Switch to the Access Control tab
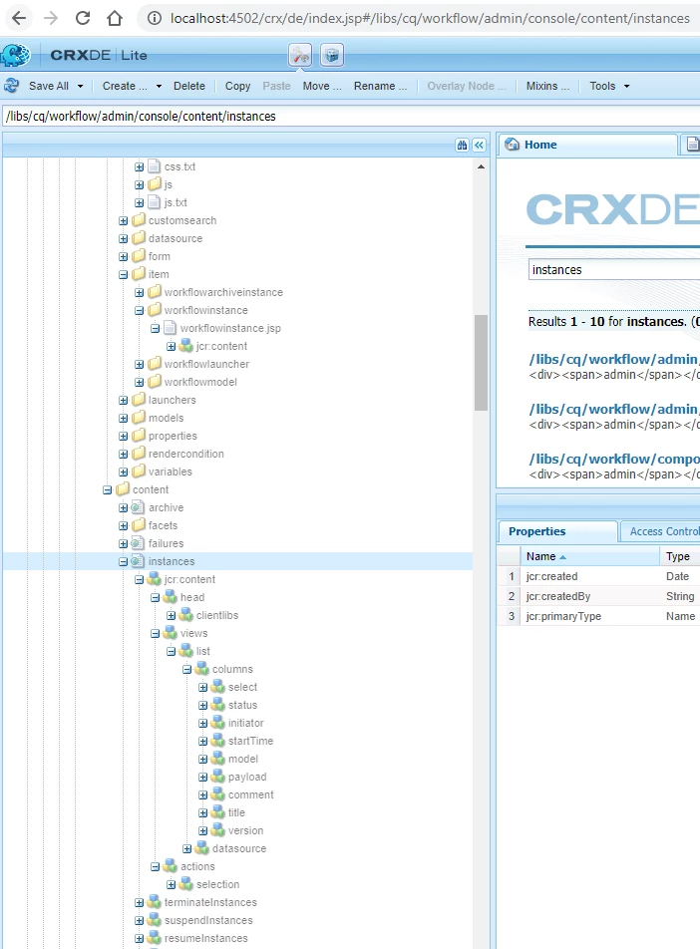This screenshot has height=949, width=700. [661, 531]
